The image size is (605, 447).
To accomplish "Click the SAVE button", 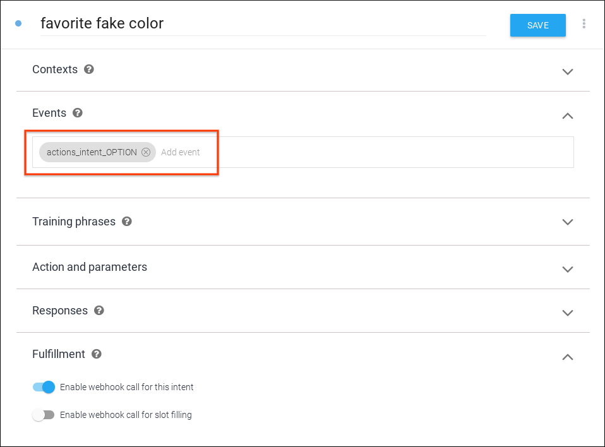I will click(538, 25).
